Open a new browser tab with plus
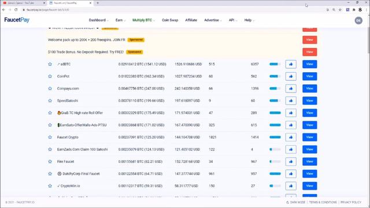The image size is (370, 208). coord(98,3)
